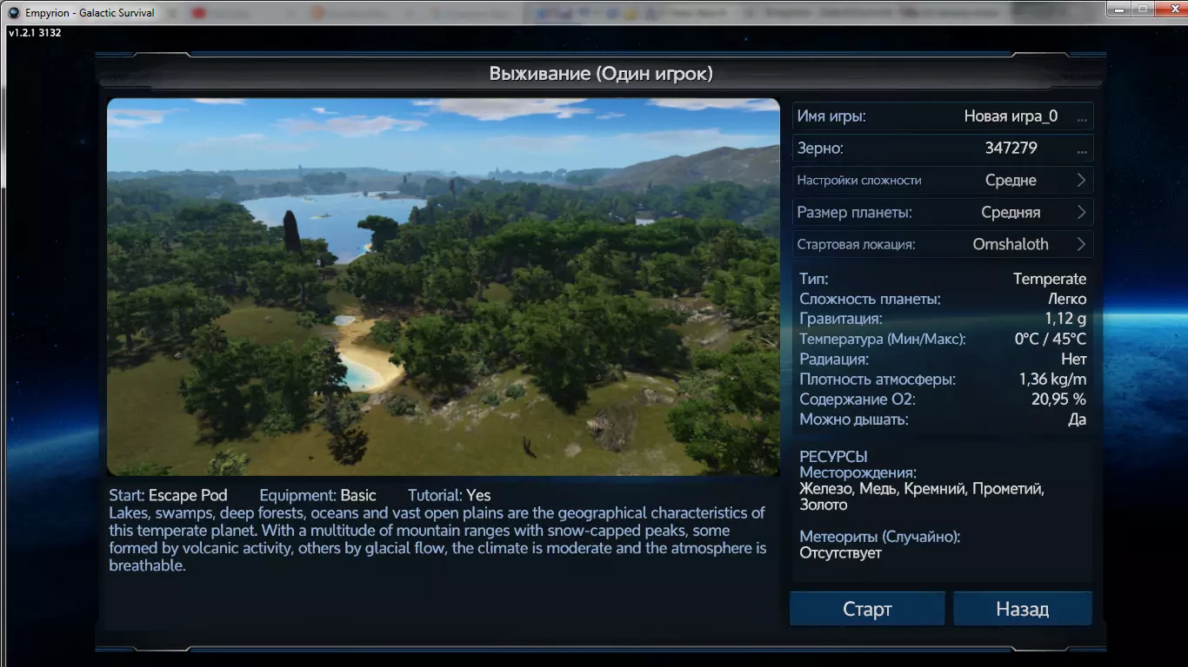Click the Радиация: label
The width and height of the screenshot is (1188, 667).
[x=834, y=360]
